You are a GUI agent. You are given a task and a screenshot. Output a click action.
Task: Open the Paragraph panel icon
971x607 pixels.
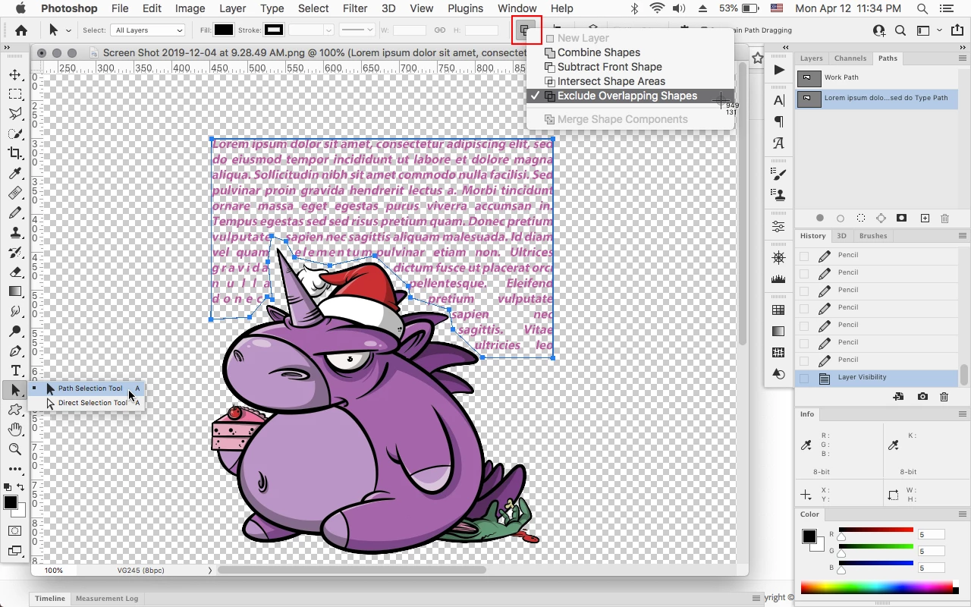coord(778,121)
